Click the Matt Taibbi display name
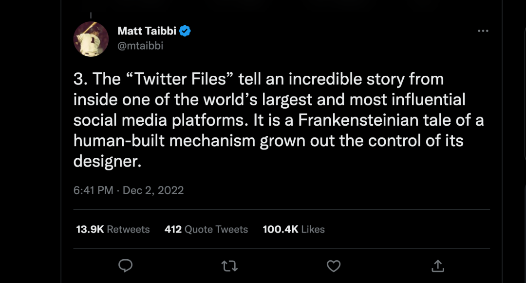Viewport: 526px width, 283px height. pos(147,32)
